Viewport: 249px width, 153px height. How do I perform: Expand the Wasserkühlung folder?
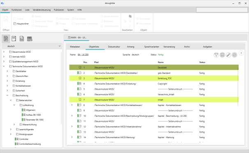pyautogui.click(x=14, y=125)
